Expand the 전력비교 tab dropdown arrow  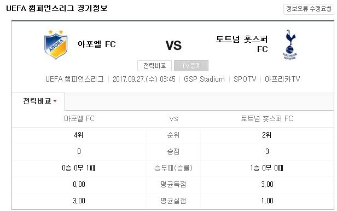coord(55,101)
